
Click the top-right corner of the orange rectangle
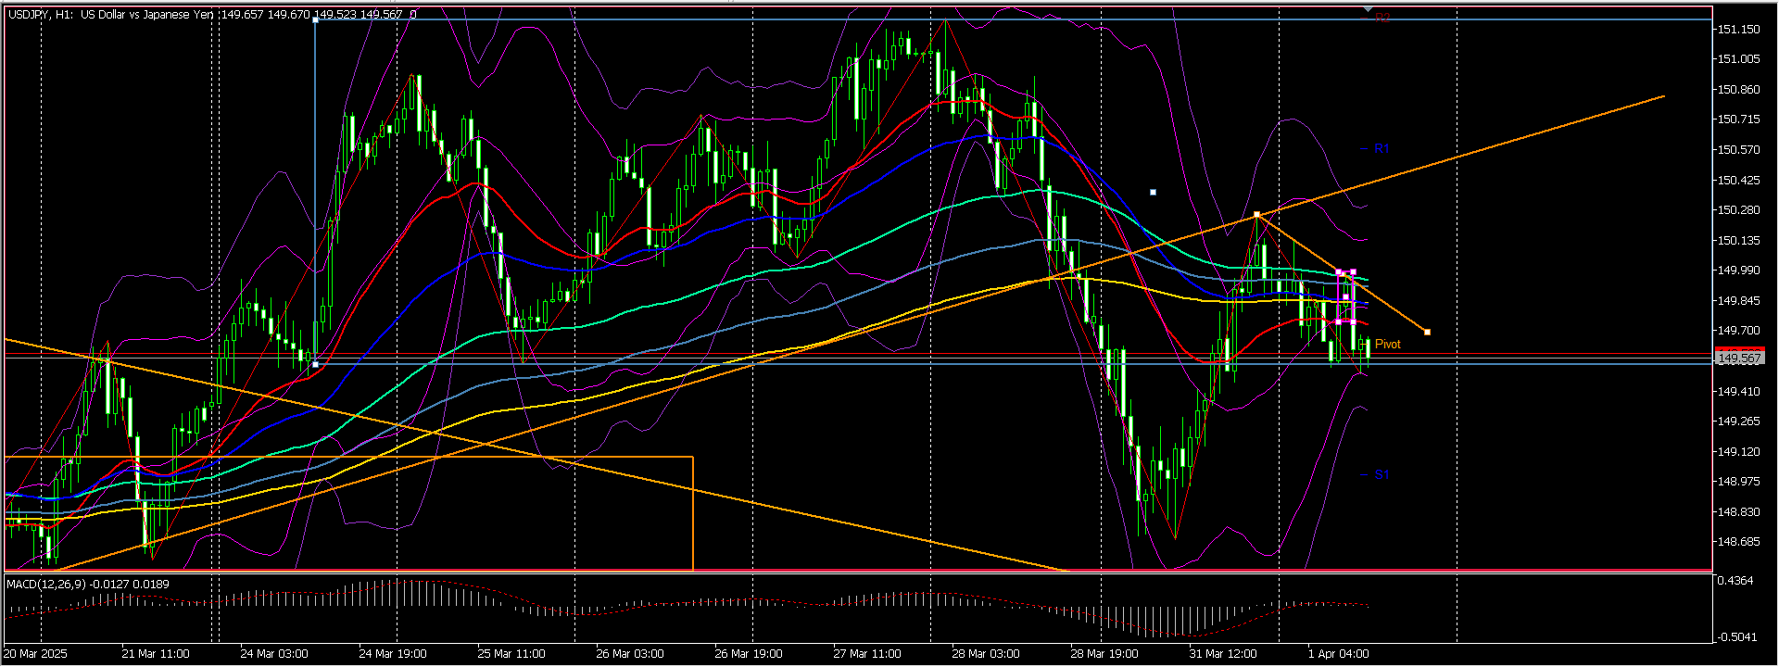pos(692,457)
